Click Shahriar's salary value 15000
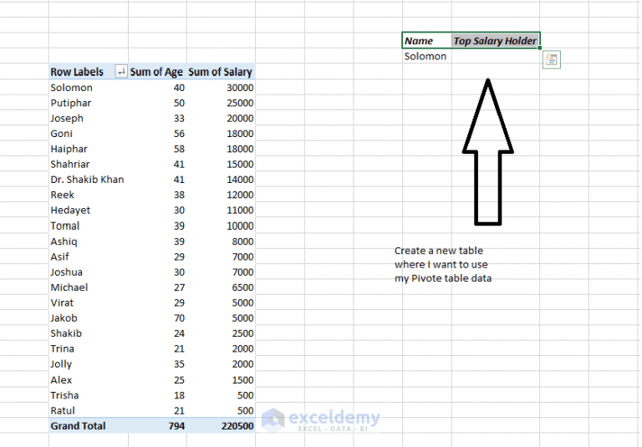This screenshot has width=642, height=447. click(x=241, y=164)
